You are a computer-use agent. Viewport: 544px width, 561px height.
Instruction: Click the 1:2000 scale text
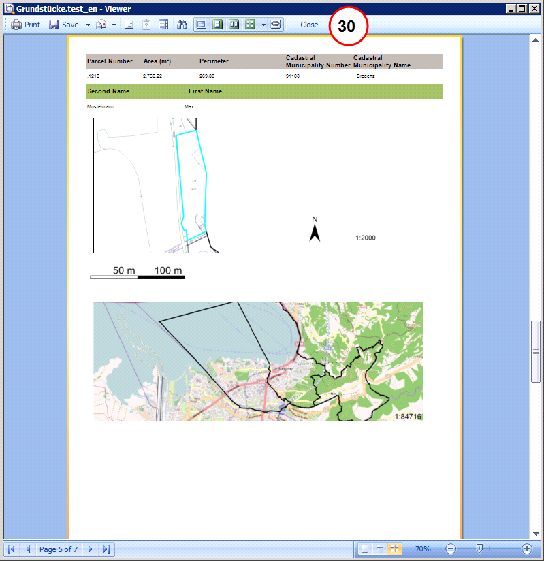coord(366,238)
